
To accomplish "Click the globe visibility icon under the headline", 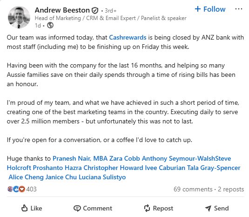I will [50, 25].
